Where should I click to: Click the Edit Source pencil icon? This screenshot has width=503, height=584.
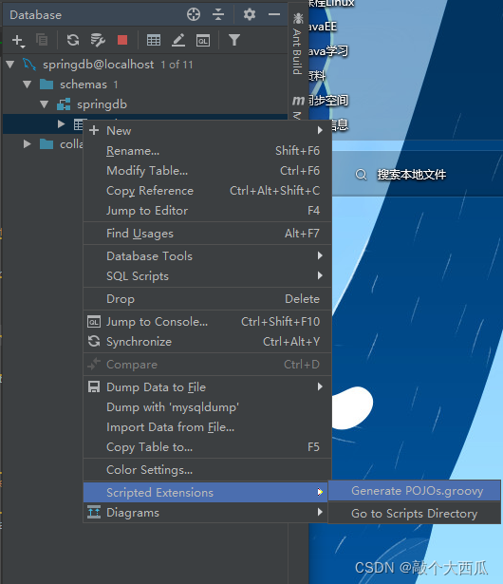(178, 40)
